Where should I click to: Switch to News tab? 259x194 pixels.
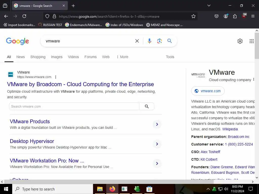point(20,57)
